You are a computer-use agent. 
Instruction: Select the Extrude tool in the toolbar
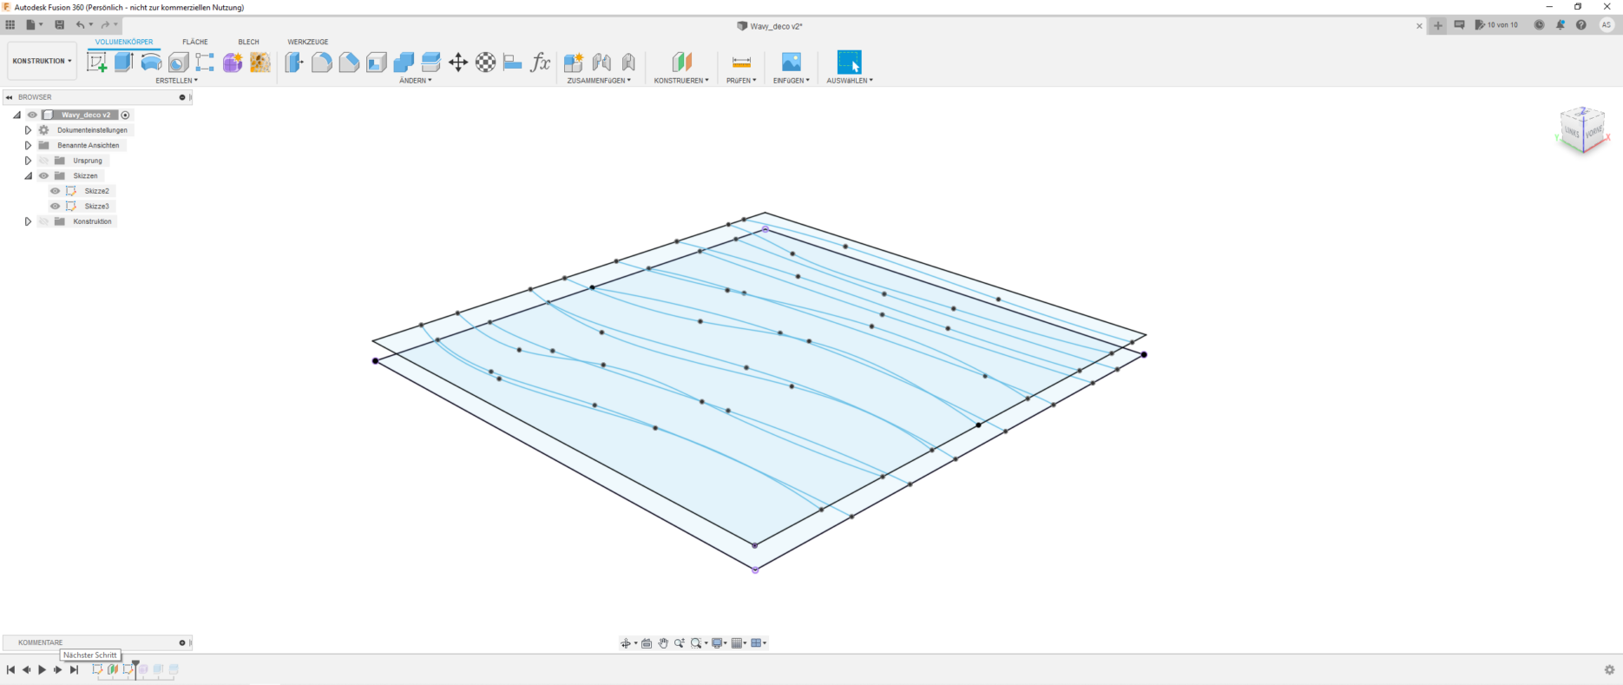(124, 62)
